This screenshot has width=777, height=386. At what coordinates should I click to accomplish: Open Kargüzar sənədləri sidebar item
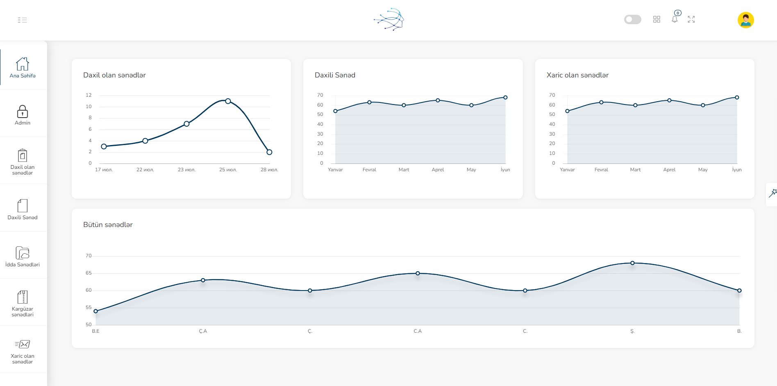23,297
